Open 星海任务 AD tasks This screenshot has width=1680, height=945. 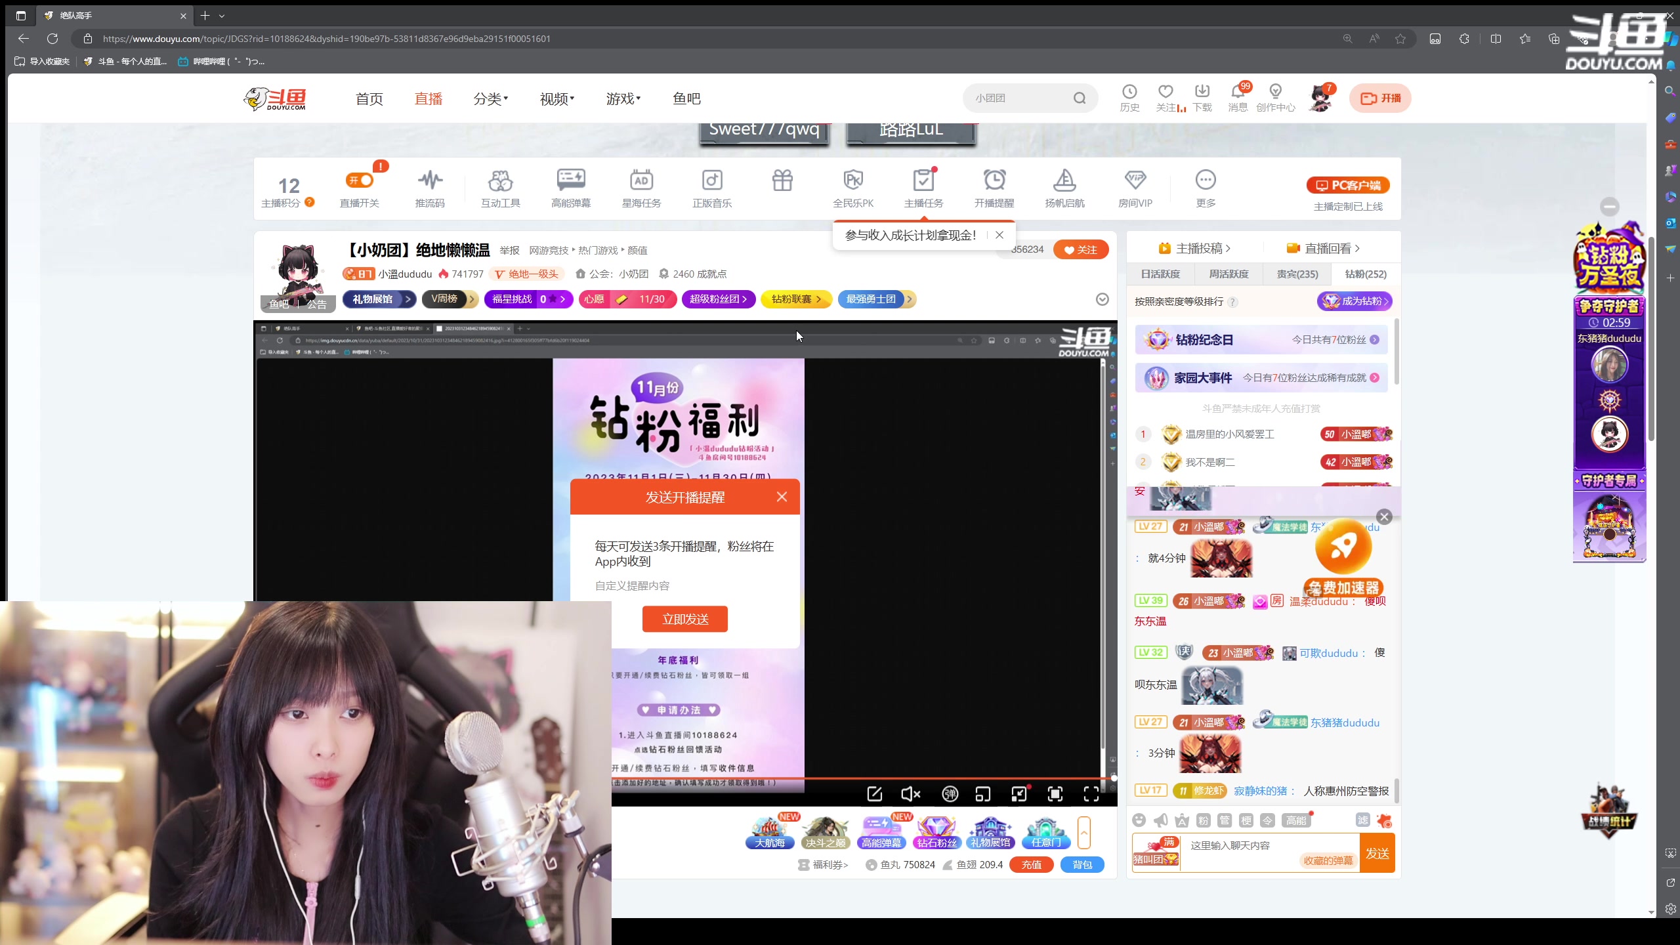[x=641, y=189]
